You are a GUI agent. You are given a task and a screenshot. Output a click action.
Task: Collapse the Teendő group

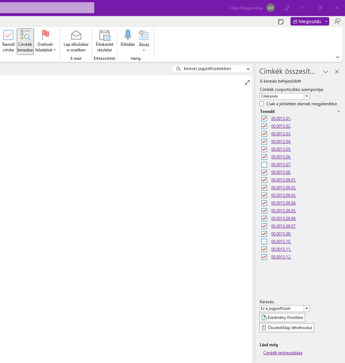coord(338,111)
